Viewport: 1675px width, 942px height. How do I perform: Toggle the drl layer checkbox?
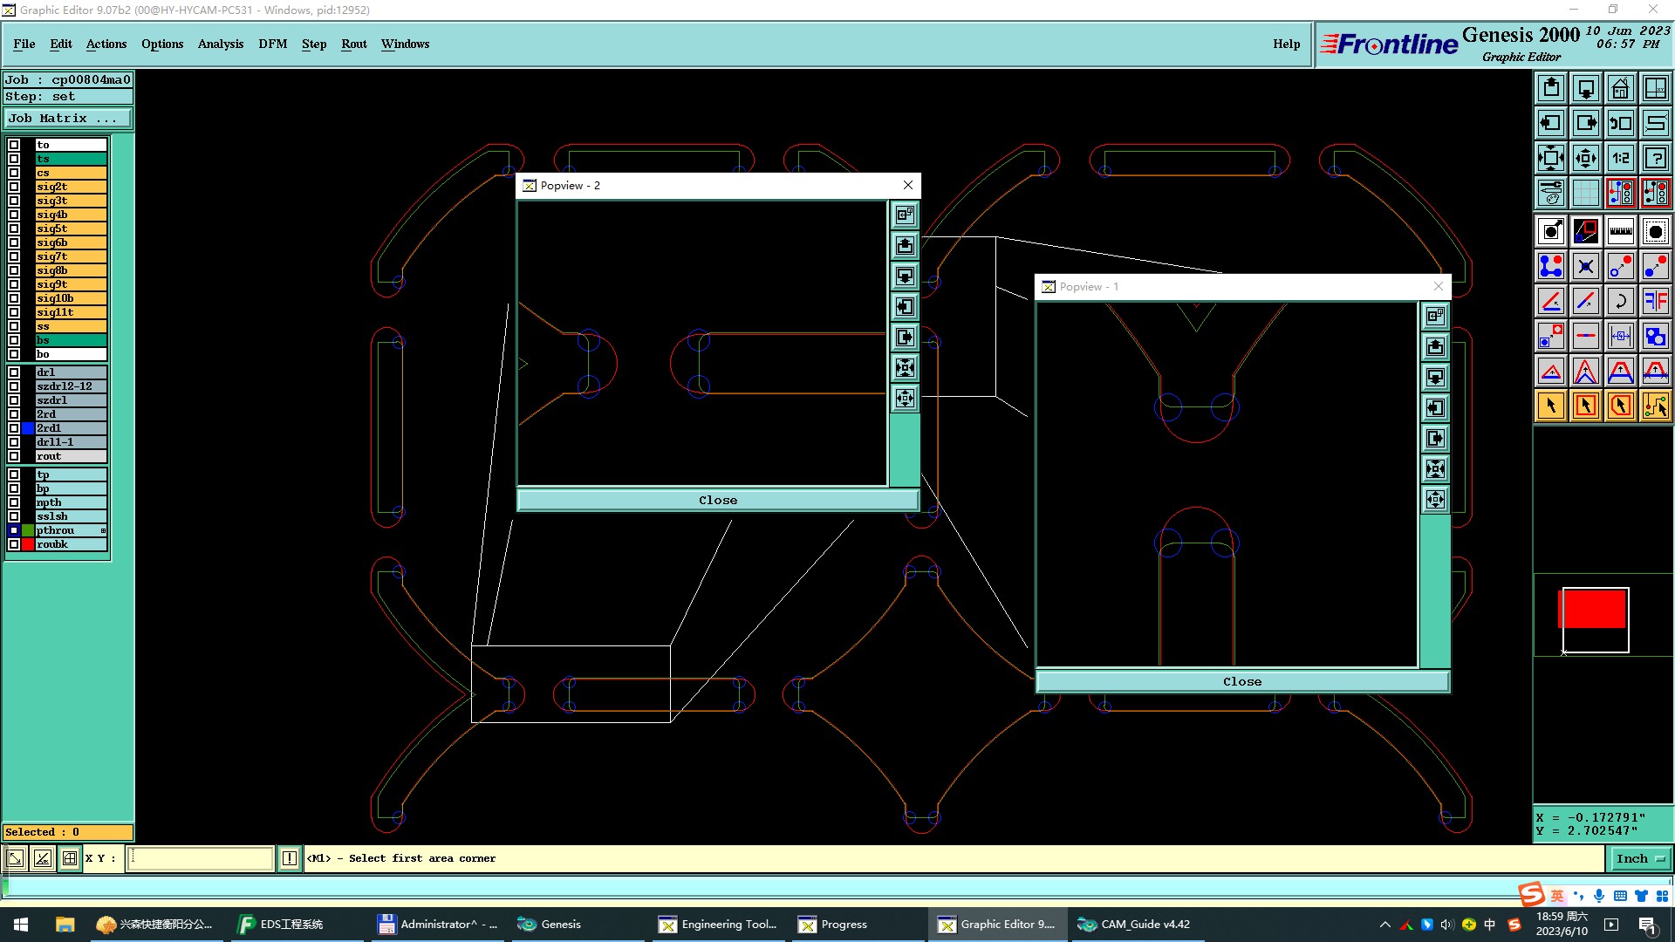pyautogui.click(x=14, y=372)
